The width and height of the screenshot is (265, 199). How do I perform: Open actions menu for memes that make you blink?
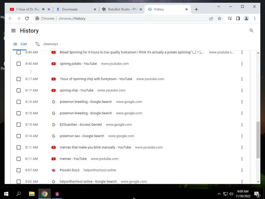(242, 147)
